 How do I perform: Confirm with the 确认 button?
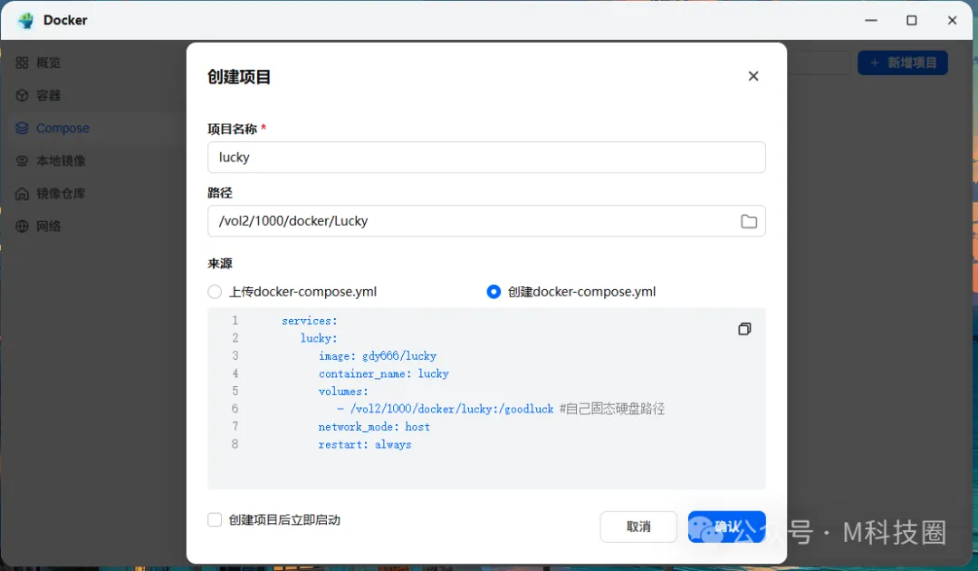click(x=727, y=527)
